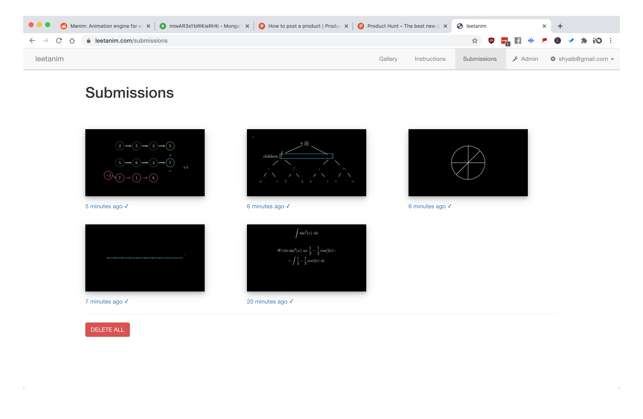This screenshot has height=419, width=643.
Task: Click the iO extension icon
Action: coord(597,41)
